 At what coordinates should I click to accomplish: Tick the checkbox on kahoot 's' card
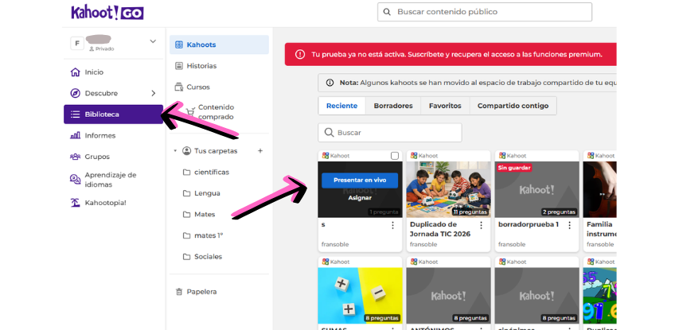[395, 156]
